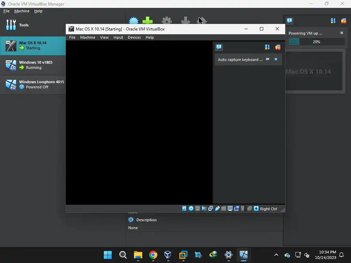
Task: Click the Mac OS X 10.14 preview thumbnail
Action: 314,71
